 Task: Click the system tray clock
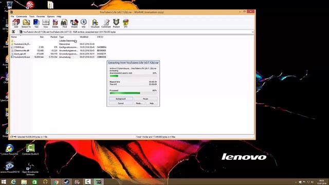click(321, 182)
